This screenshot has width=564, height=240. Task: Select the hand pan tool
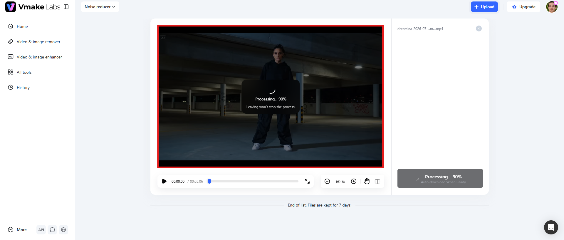[367, 181]
